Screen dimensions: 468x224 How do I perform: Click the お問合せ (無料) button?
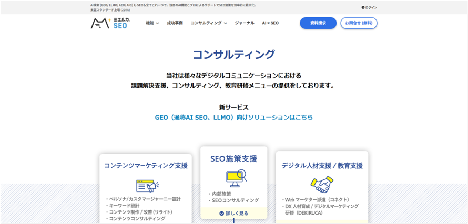[359, 23]
